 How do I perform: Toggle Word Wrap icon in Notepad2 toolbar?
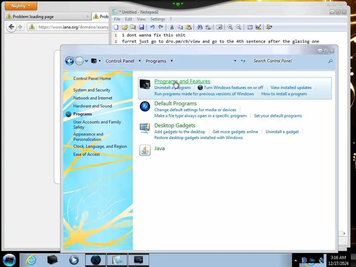pyautogui.click(x=219, y=27)
